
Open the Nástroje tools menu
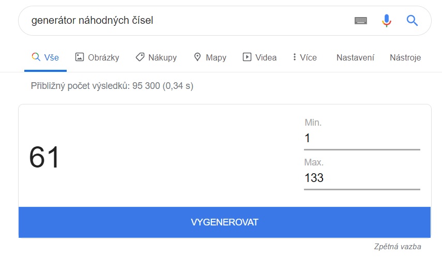[x=405, y=57]
